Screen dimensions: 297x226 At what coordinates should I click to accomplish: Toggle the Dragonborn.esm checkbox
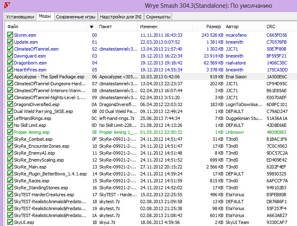point(10,62)
